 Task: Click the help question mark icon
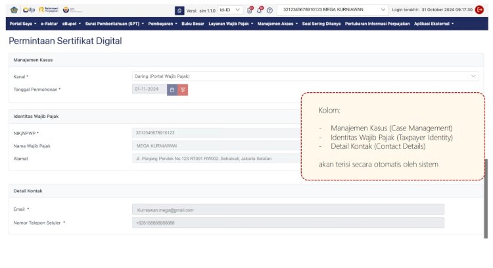pyautogui.click(x=270, y=10)
